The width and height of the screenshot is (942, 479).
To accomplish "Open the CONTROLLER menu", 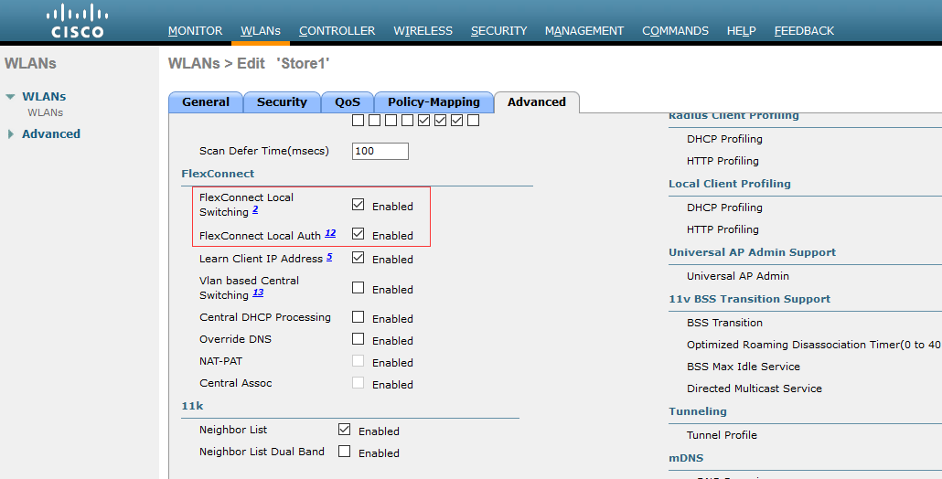I will [x=337, y=30].
